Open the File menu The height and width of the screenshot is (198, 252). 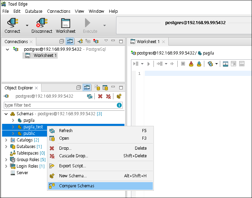(x=6, y=11)
